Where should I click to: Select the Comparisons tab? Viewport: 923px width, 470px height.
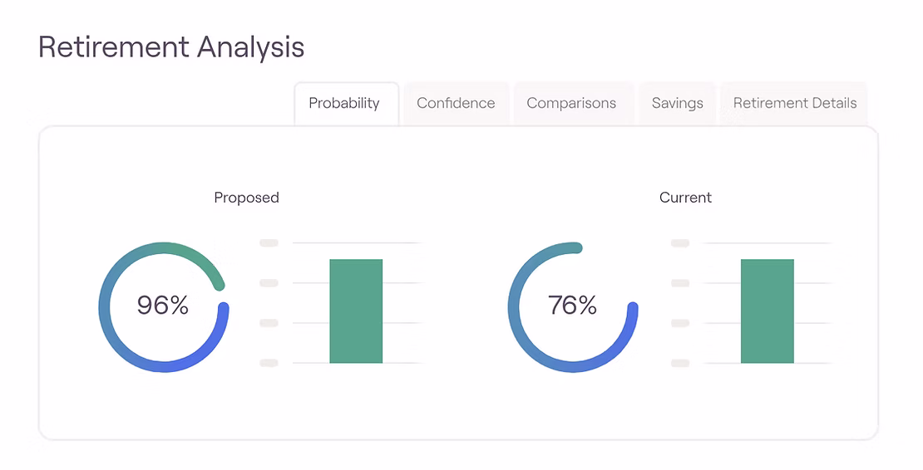point(571,104)
